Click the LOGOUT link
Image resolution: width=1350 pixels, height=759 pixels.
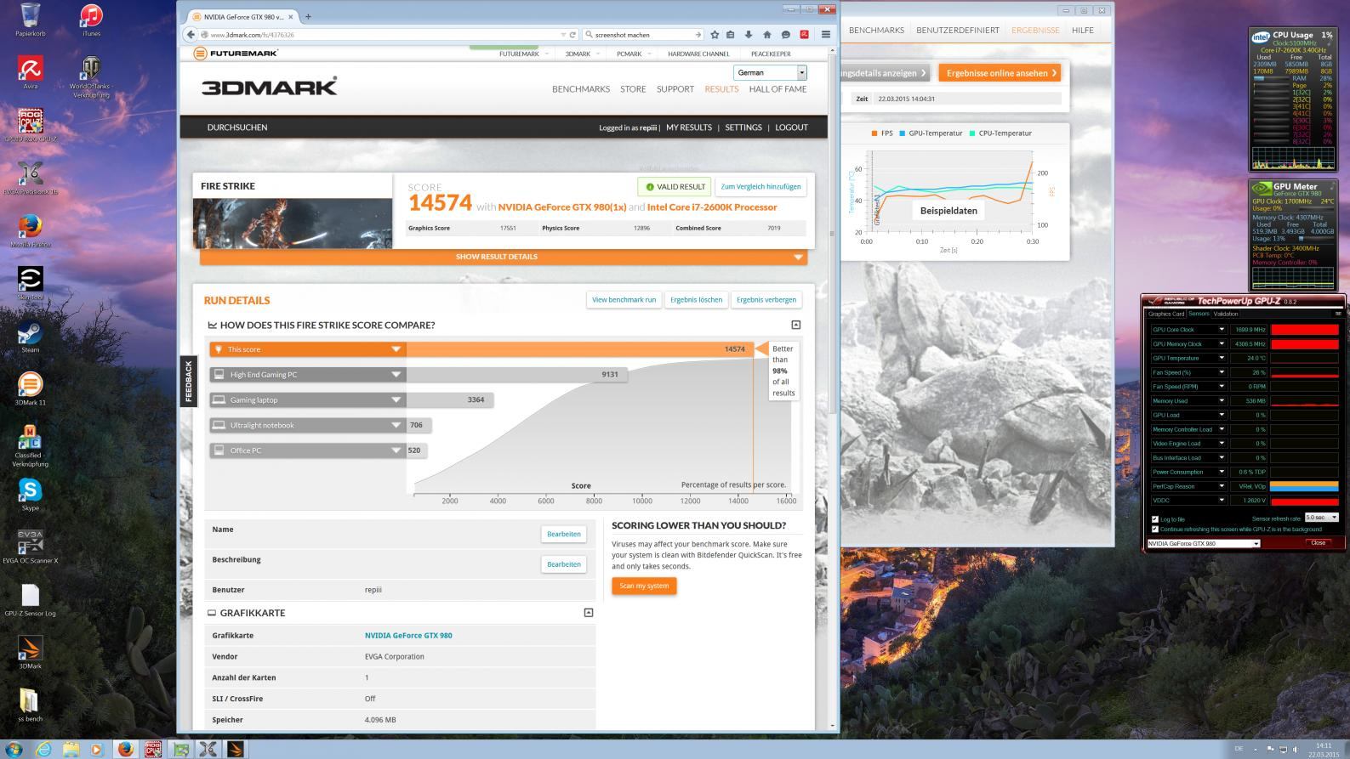coord(791,127)
